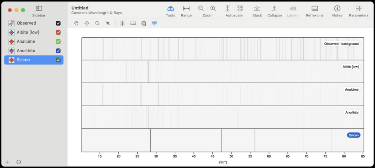
Task: Click the 'Observed - background' plot label
Action: (x=341, y=44)
